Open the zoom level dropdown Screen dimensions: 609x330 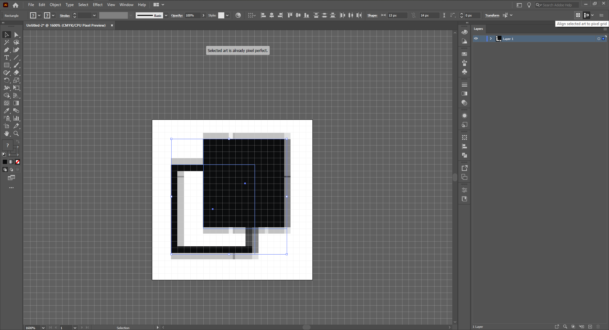(43, 327)
